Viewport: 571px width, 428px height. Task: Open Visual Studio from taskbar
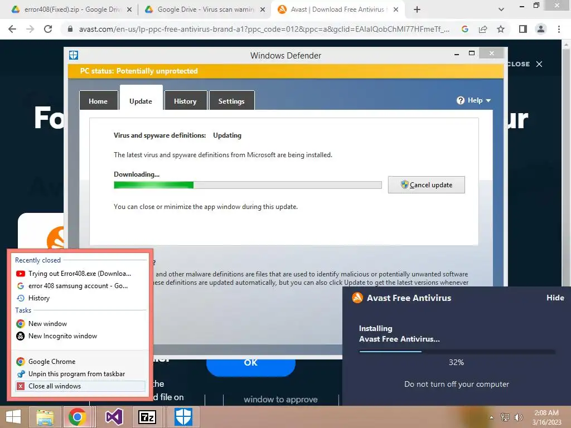tap(114, 417)
